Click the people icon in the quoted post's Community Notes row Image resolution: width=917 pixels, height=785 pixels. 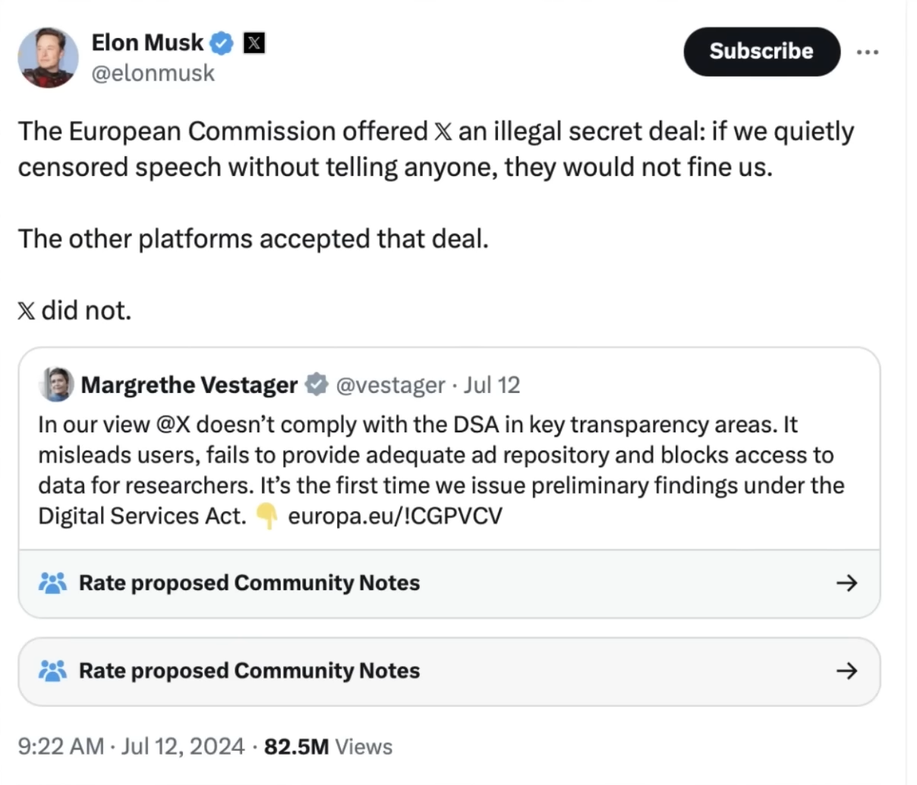pos(52,582)
